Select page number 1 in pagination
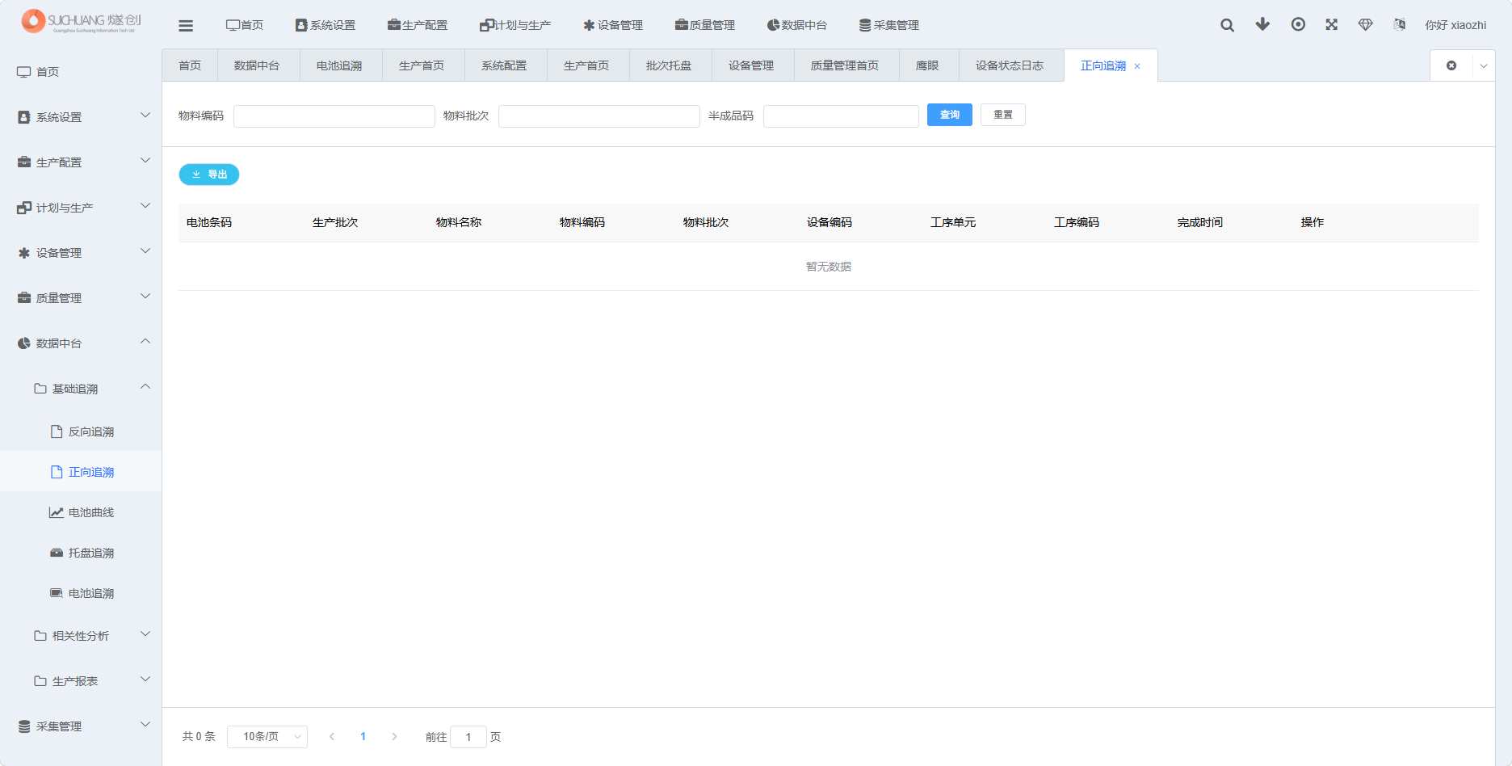This screenshot has width=1512, height=766. pyautogui.click(x=363, y=737)
